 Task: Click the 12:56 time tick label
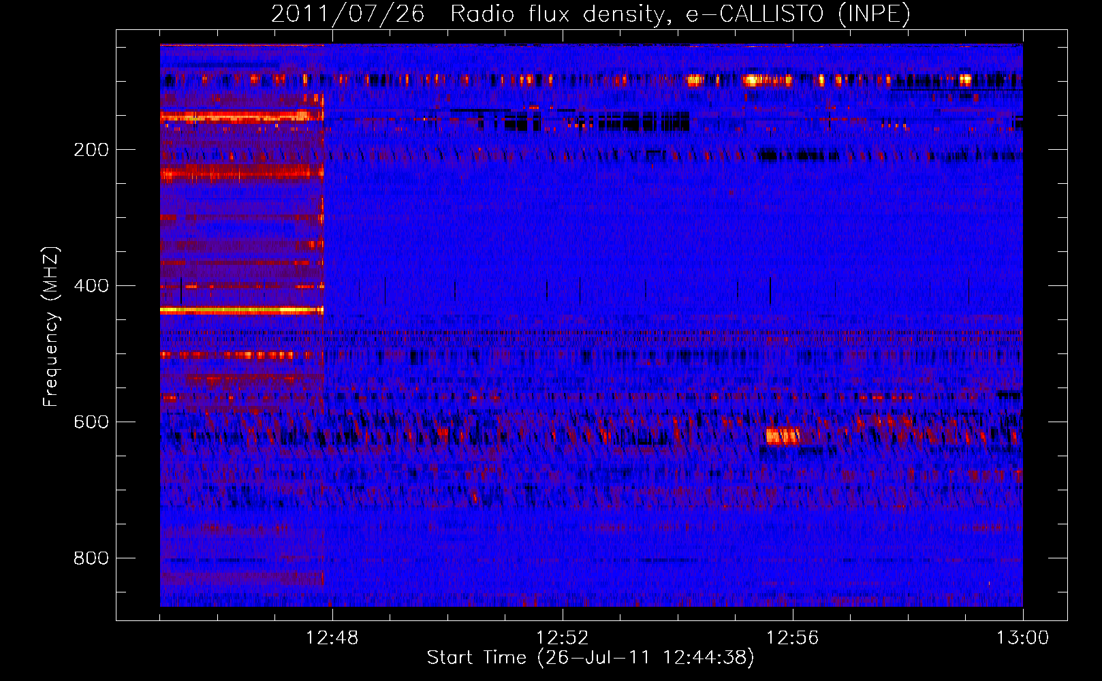(x=792, y=638)
